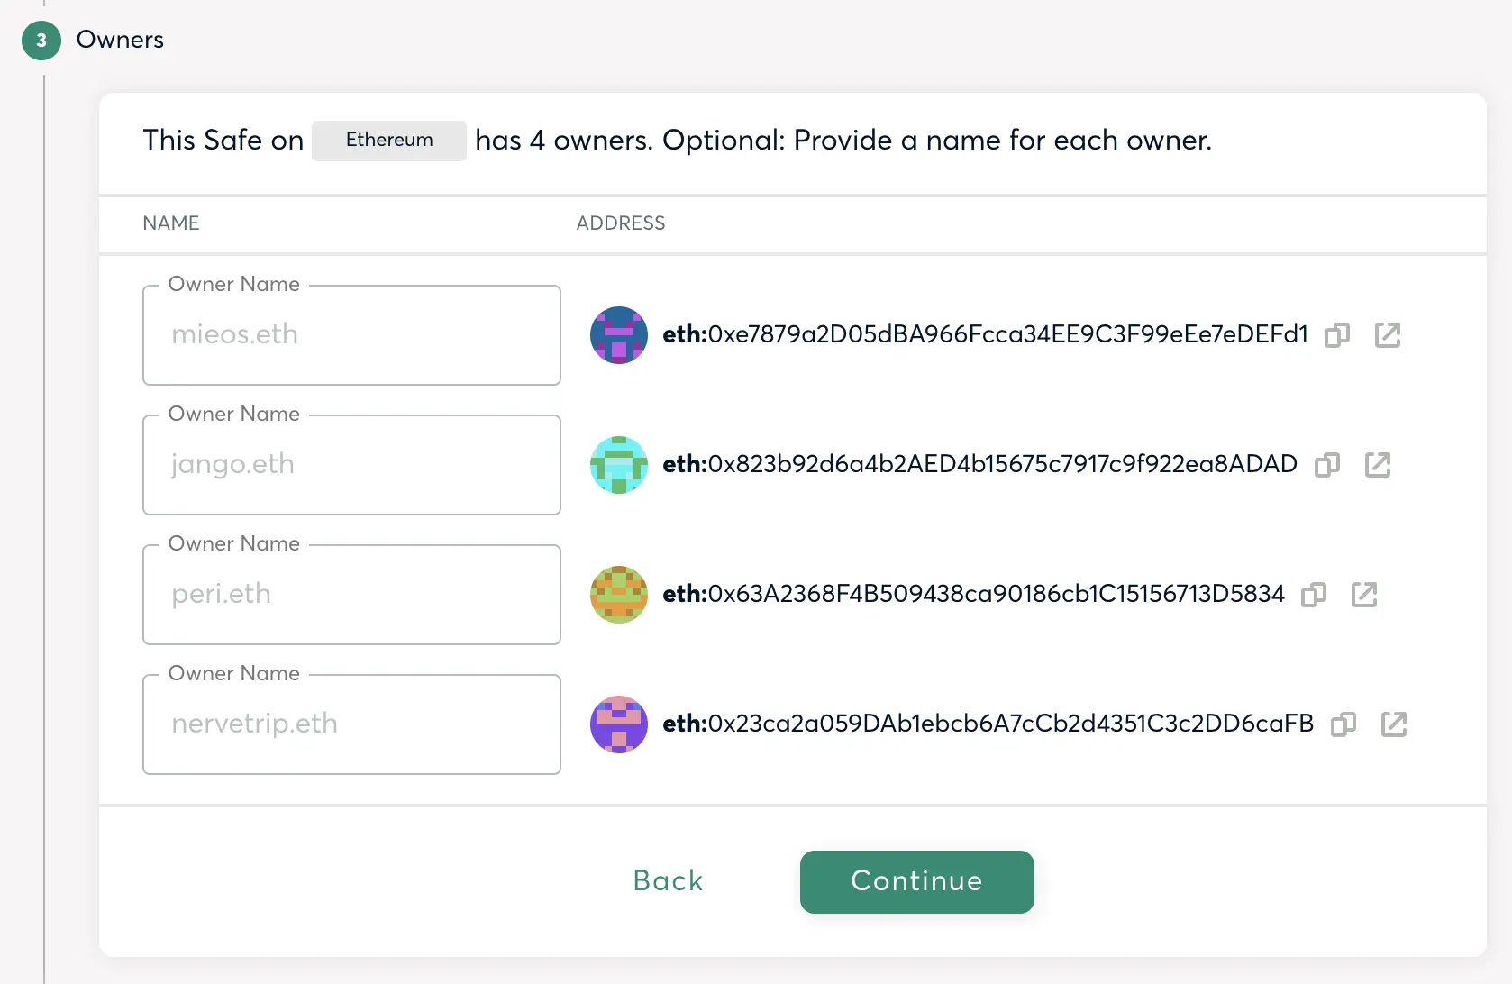Screen dimensions: 1512x984
Task: Open the 0x23ca2a05 address in block explorer
Action: 1393,724
